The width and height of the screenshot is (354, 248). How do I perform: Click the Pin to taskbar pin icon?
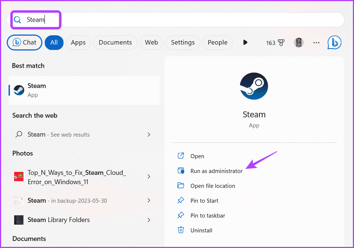(181, 215)
